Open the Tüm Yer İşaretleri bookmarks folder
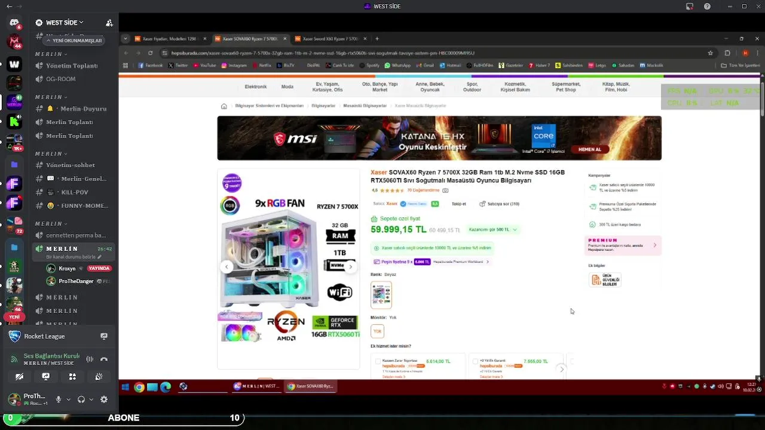Screen dimensions: 765x430 (x=740, y=65)
